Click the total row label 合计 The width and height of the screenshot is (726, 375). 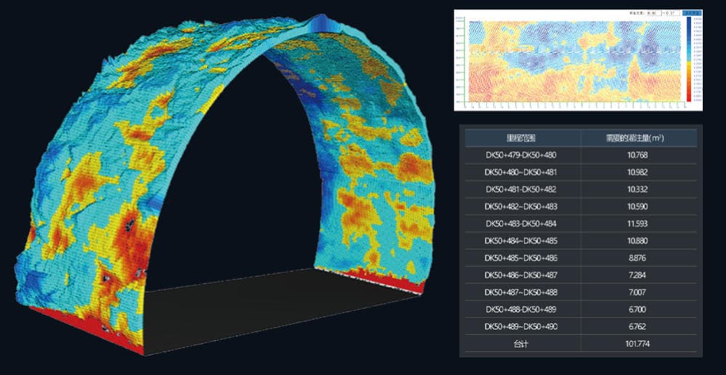pyautogui.click(x=521, y=344)
